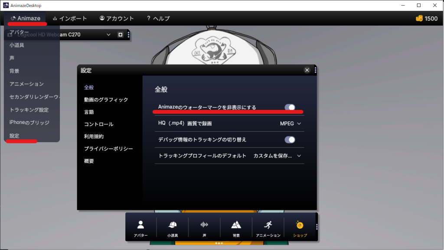The width and height of the screenshot is (444, 250).
Task: Open トラッキング設定 from the menu
Action: pyautogui.click(x=29, y=110)
